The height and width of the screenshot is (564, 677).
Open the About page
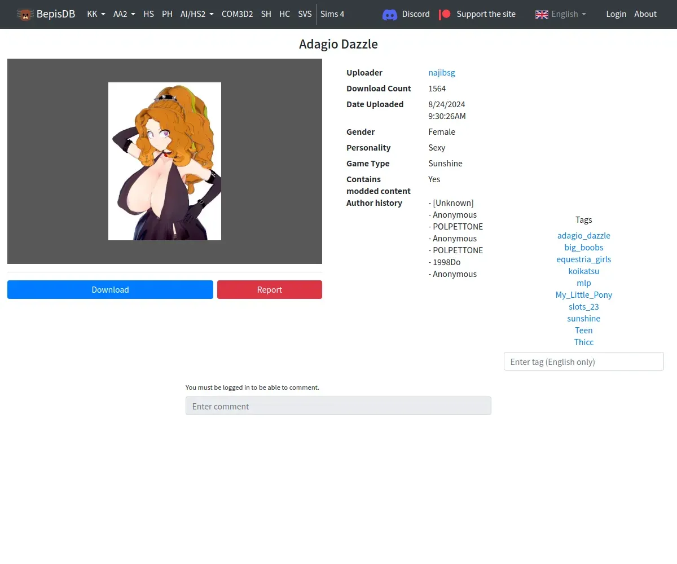click(x=645, y=14)
